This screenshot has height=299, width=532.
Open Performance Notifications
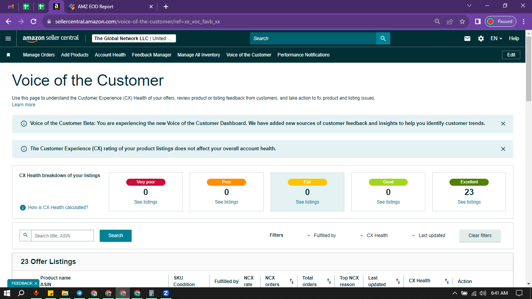[303, 55]
